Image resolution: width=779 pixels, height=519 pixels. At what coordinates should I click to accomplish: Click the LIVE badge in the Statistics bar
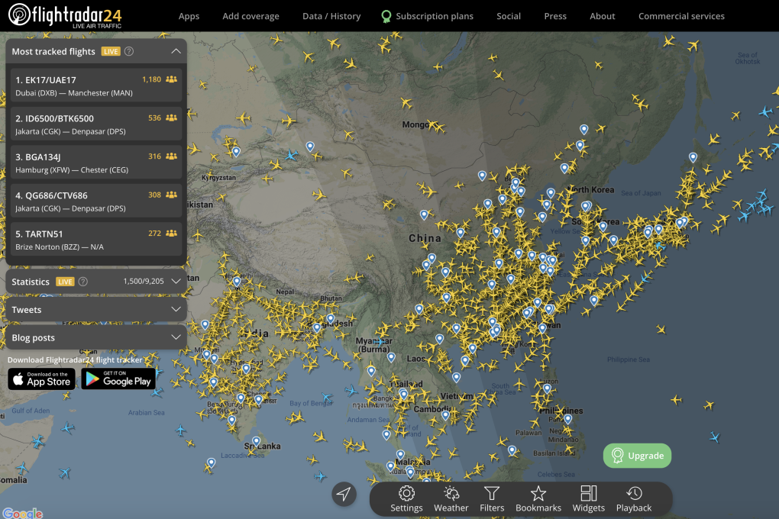click(65, 281)
